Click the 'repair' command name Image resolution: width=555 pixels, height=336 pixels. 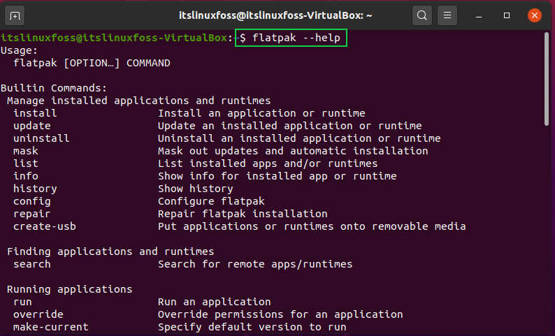tap(32, 214)
